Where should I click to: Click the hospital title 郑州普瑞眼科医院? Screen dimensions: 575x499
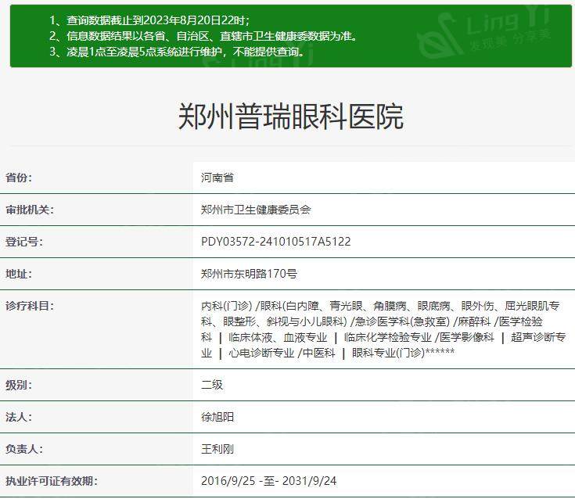[291, 117]
